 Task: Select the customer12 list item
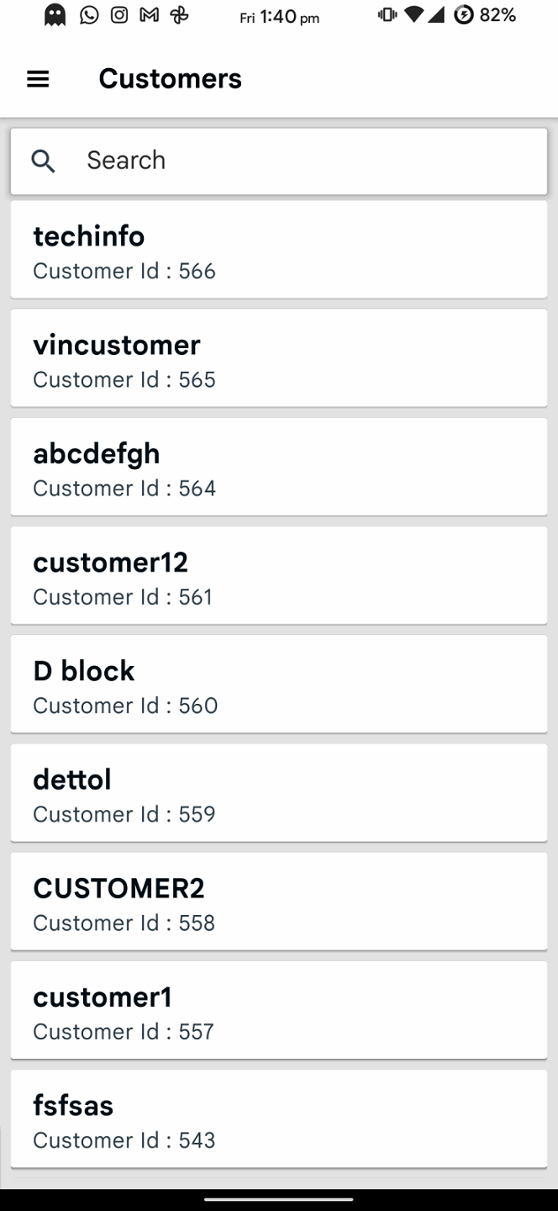(x=278, y=575)
